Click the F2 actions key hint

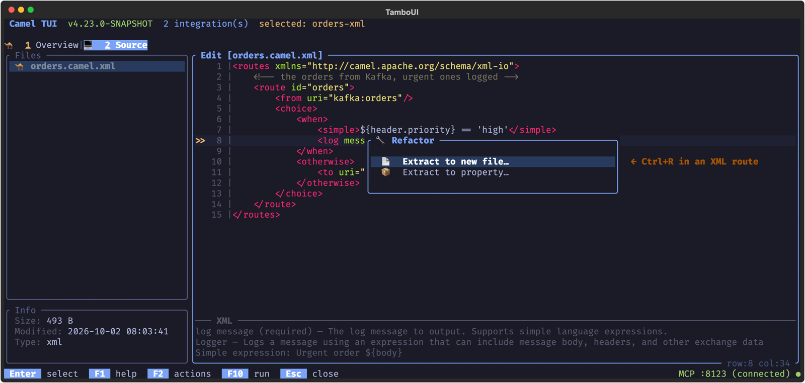[180, 374]
